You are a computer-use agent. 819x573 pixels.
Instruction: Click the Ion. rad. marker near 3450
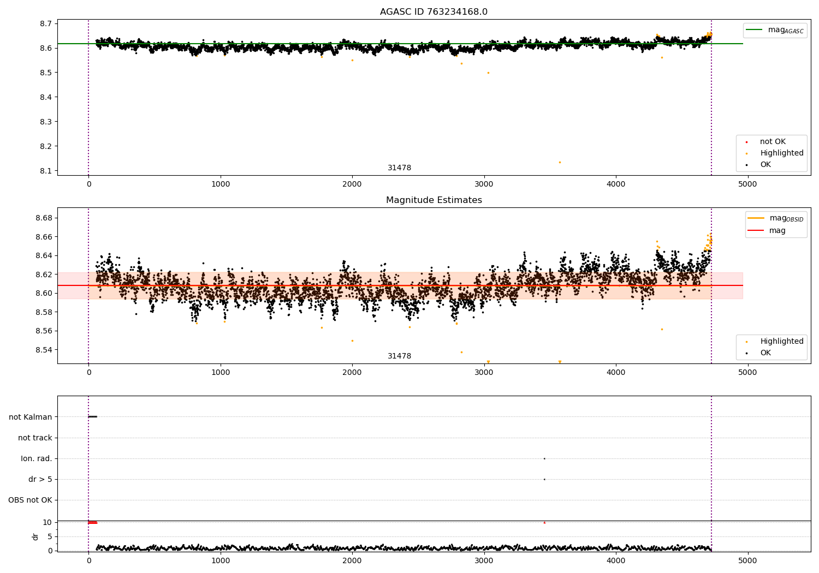[x=544, y=458]
